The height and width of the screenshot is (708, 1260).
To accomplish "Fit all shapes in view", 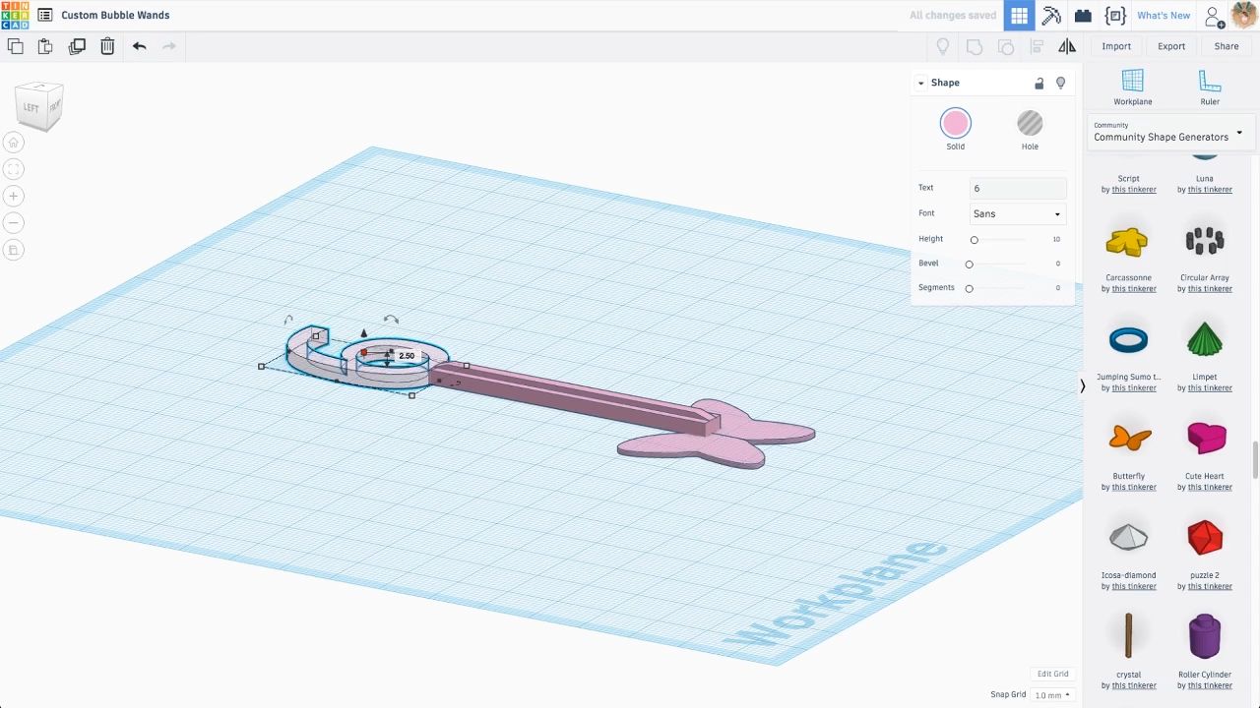I will 14,169.
